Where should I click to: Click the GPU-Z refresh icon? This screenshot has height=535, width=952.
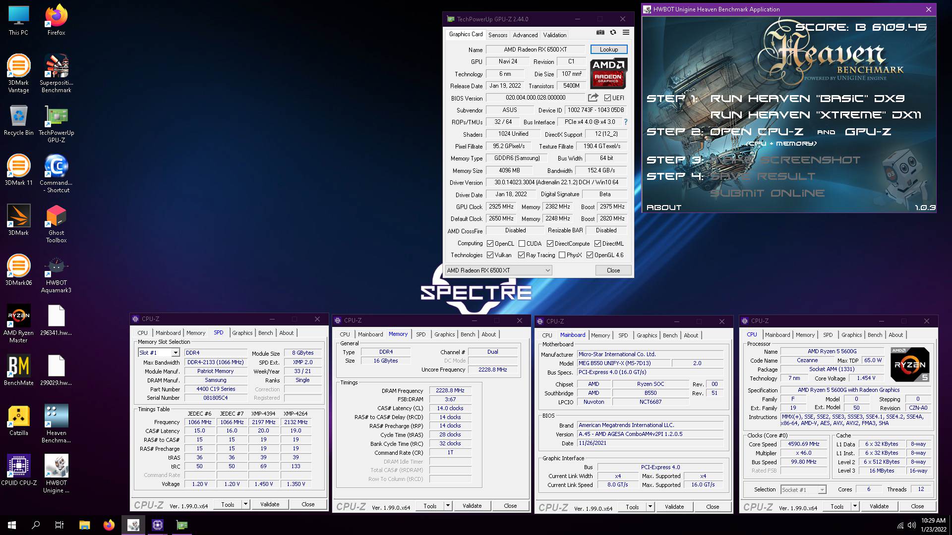point(613,33)
